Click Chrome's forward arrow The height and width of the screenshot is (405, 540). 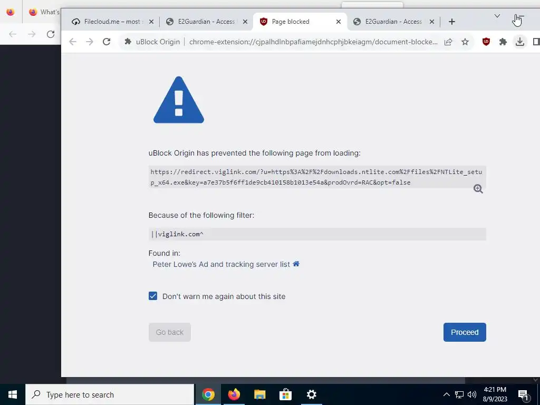(90, 42)
